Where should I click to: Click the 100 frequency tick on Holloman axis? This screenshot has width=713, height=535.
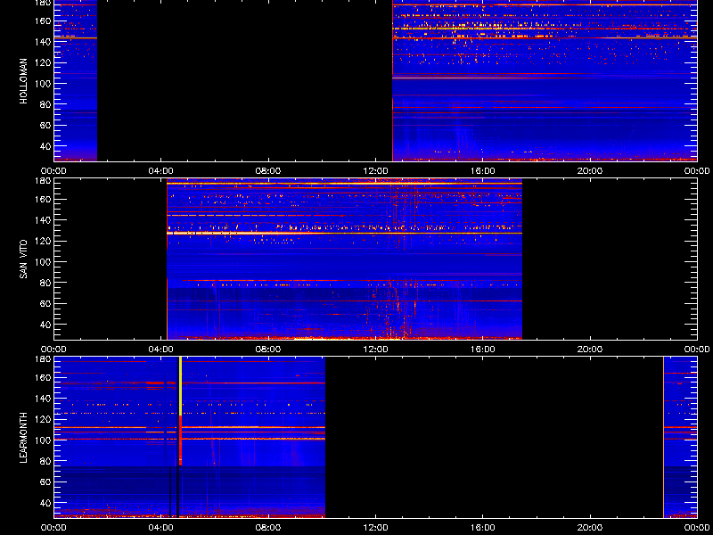pos(43,83)
